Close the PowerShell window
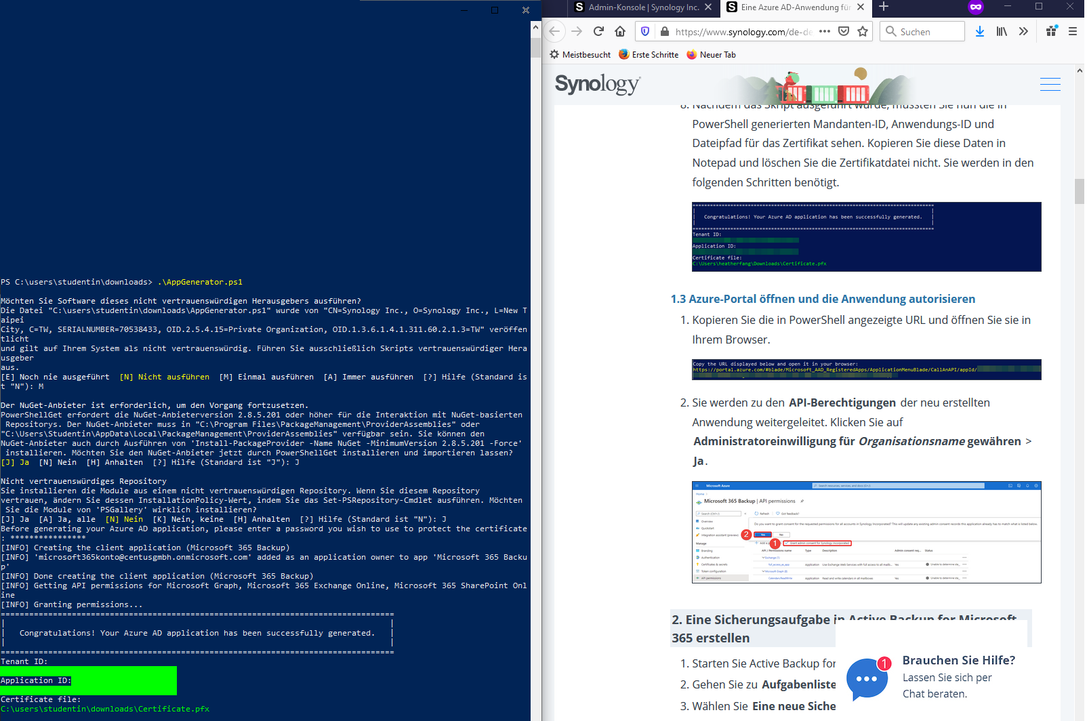 (x=525, y=10)
